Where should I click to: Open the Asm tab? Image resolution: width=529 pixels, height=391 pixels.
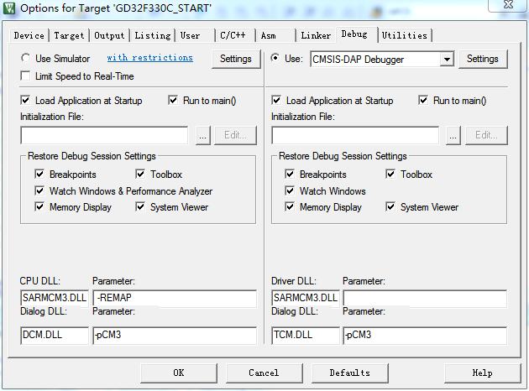pyautogui.click(x=275, y=35)
